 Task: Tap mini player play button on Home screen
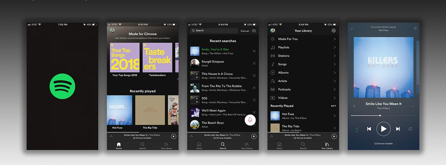[173, 136]
